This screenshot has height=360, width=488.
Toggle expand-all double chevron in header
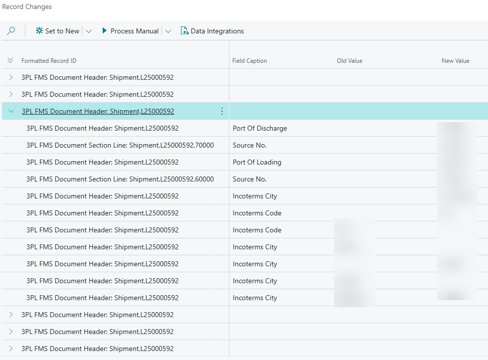tap(10, 60)
